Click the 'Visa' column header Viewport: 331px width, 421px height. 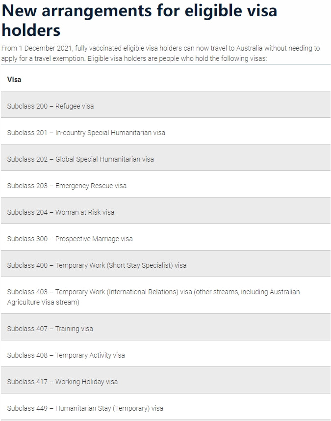click(x=14, y=80)
